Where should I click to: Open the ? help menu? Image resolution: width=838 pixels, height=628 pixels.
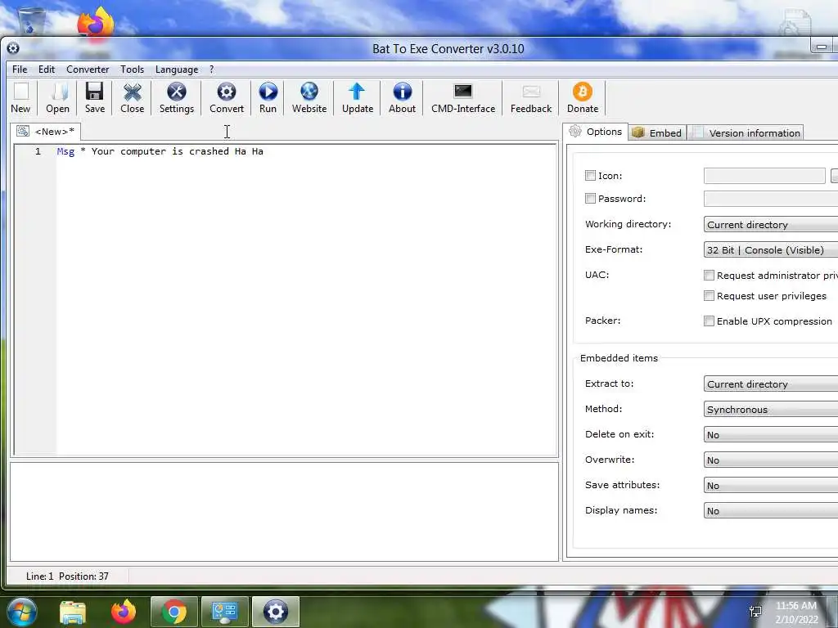coord(212,70)
